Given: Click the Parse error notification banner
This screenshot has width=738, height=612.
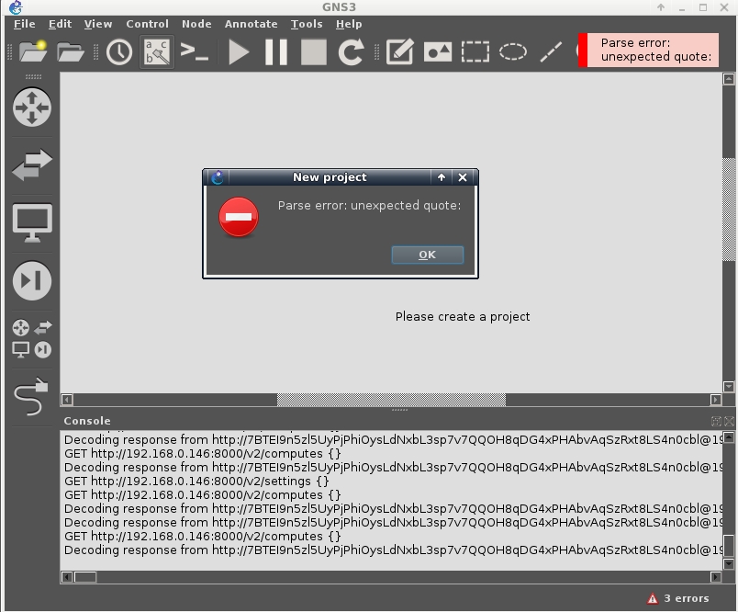Looking at the screenshot, I should [649, 50].
